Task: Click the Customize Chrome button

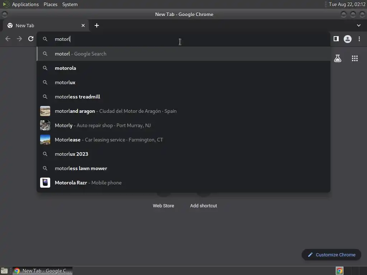Action: pos(332,255)
